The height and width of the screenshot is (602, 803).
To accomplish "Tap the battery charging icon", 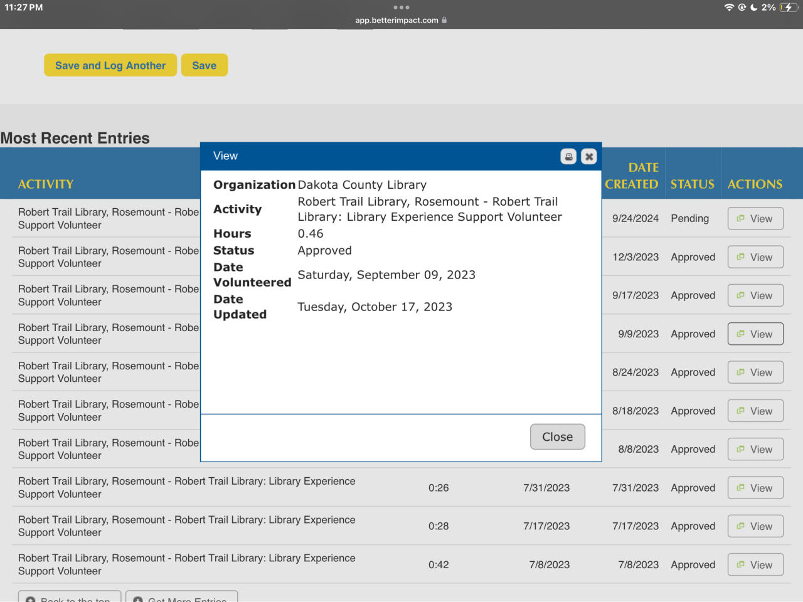I will click(x=789, y=8).
